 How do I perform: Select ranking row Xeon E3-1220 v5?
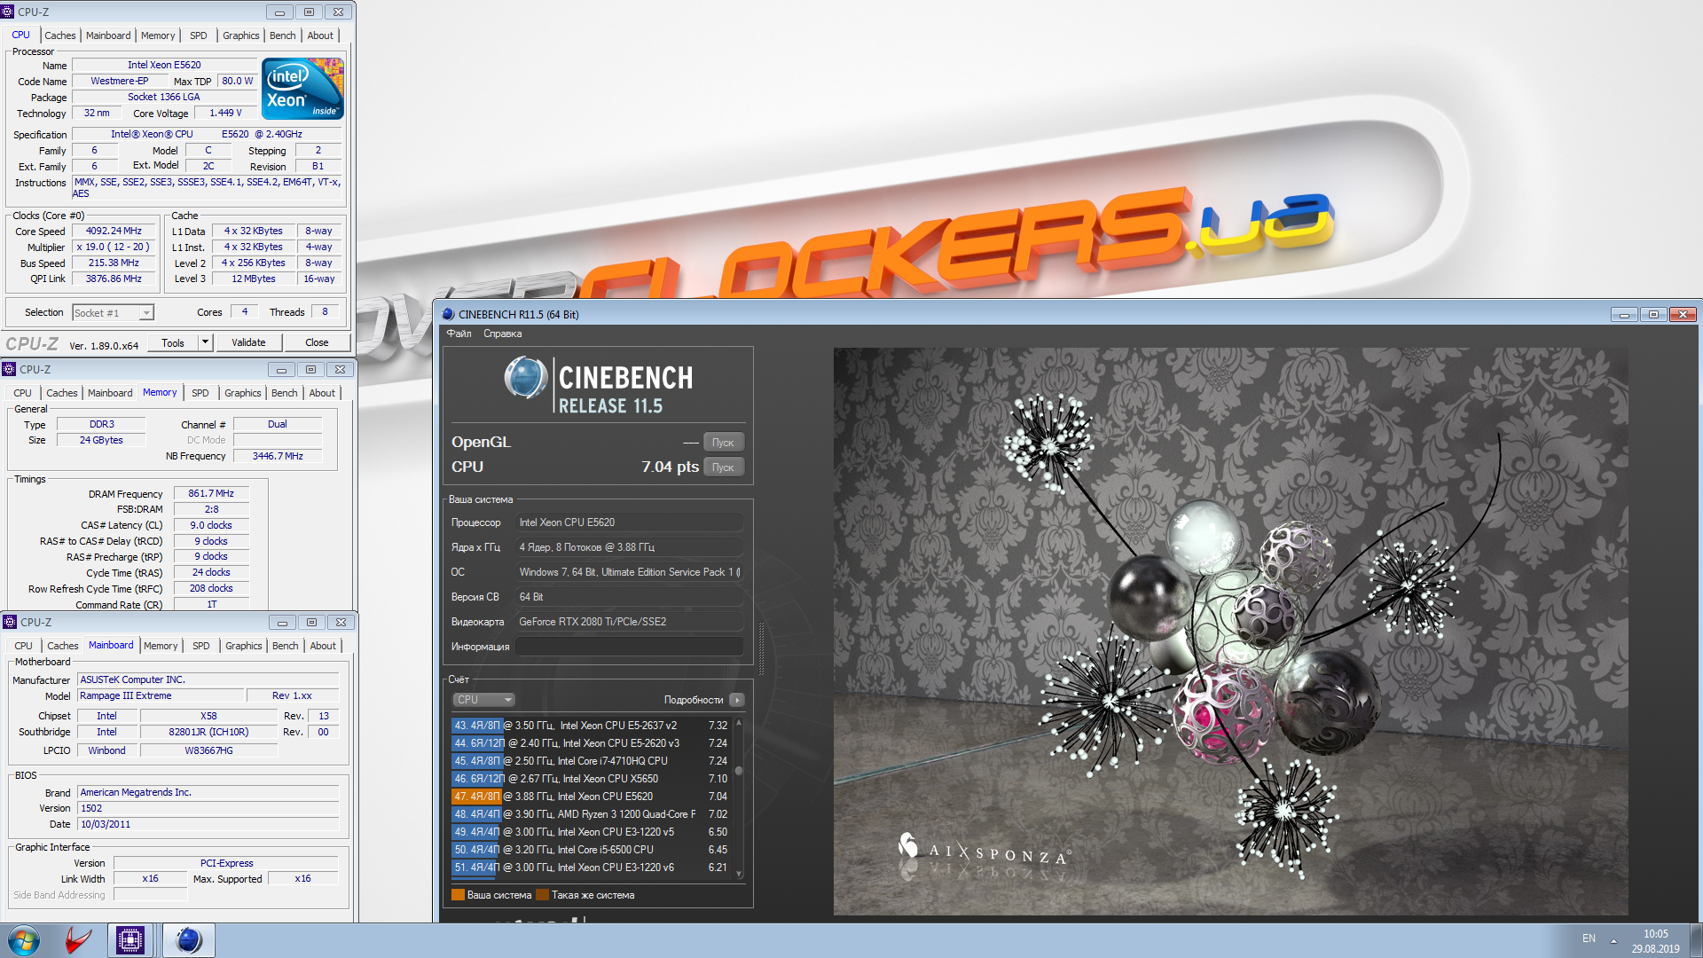click(591, 832)
